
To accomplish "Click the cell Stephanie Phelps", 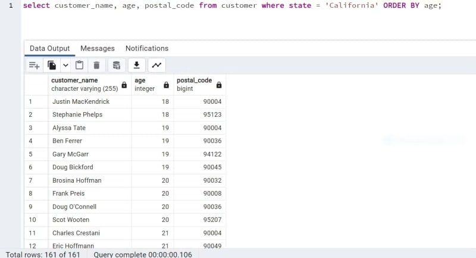I will 90,114.
